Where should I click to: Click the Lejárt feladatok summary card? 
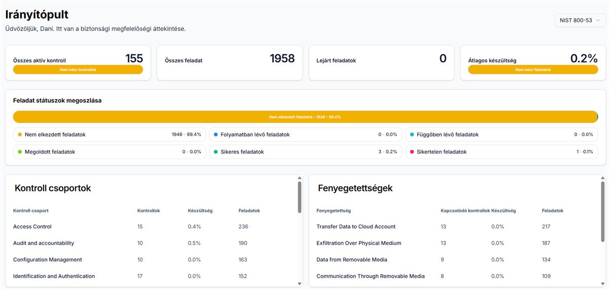point(381,62)
